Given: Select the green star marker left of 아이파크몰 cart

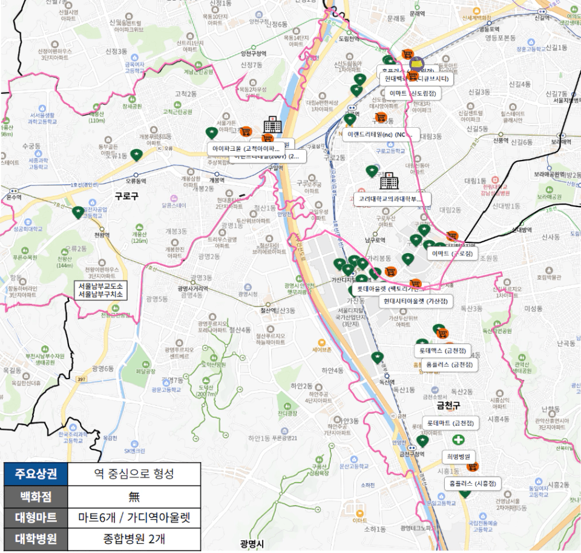Looking at the screenshot, I should [x=212, y=133].
